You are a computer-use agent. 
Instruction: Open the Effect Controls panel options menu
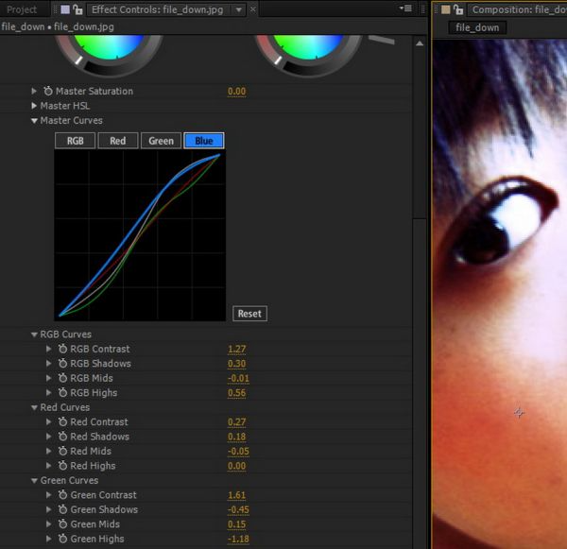pyautogui.click(x=405, y=9)
